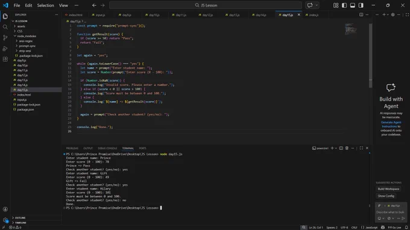Toggle maximized terminal panel size
Screen dimensions: 410x230
point(361,148)
